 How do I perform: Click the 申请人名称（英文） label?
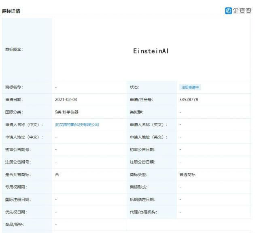point(149,125)
